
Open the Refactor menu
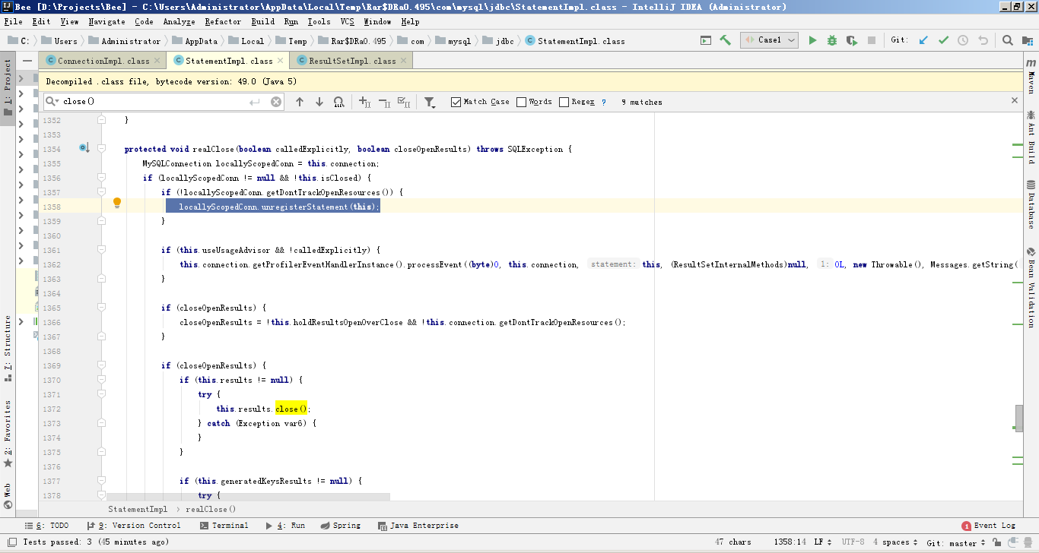[222, 22]
